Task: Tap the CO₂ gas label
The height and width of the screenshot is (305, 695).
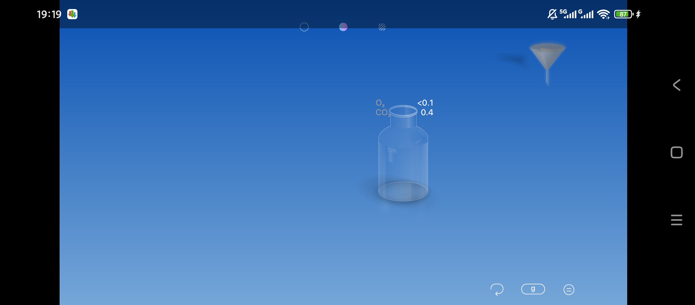Action: pos(382,113)
